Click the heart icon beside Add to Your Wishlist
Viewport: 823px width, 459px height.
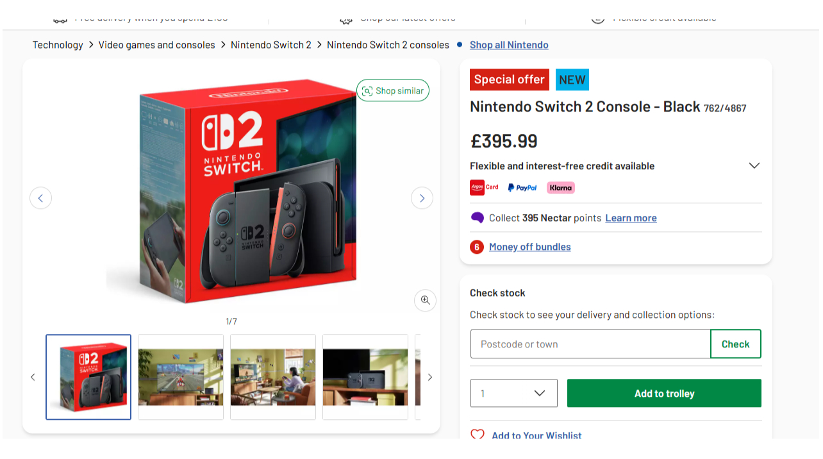pos(477,435)
